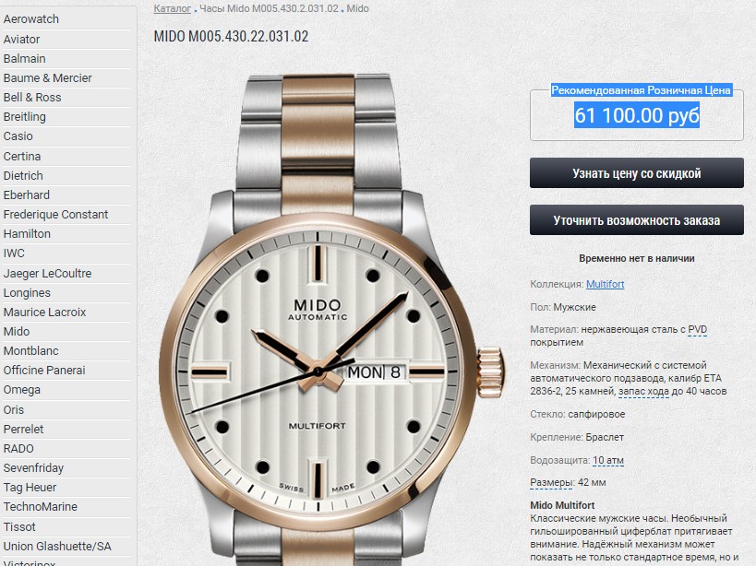Select Baume & Mercier brand

[48, 78]
